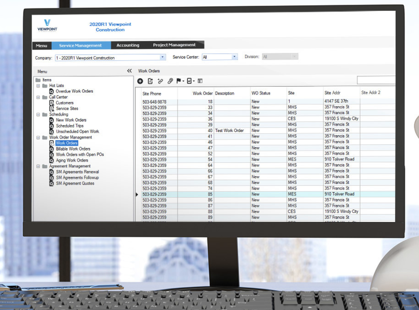
Task: Click the Aging Work Orders query icon
Action: point(52,161)
